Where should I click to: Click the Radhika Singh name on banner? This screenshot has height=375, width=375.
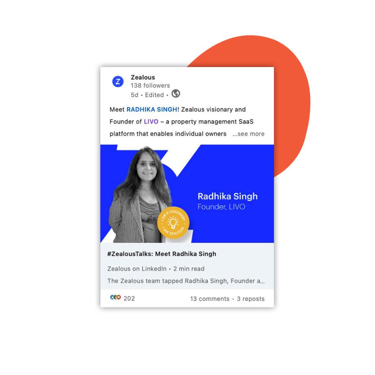pos(227,196)
